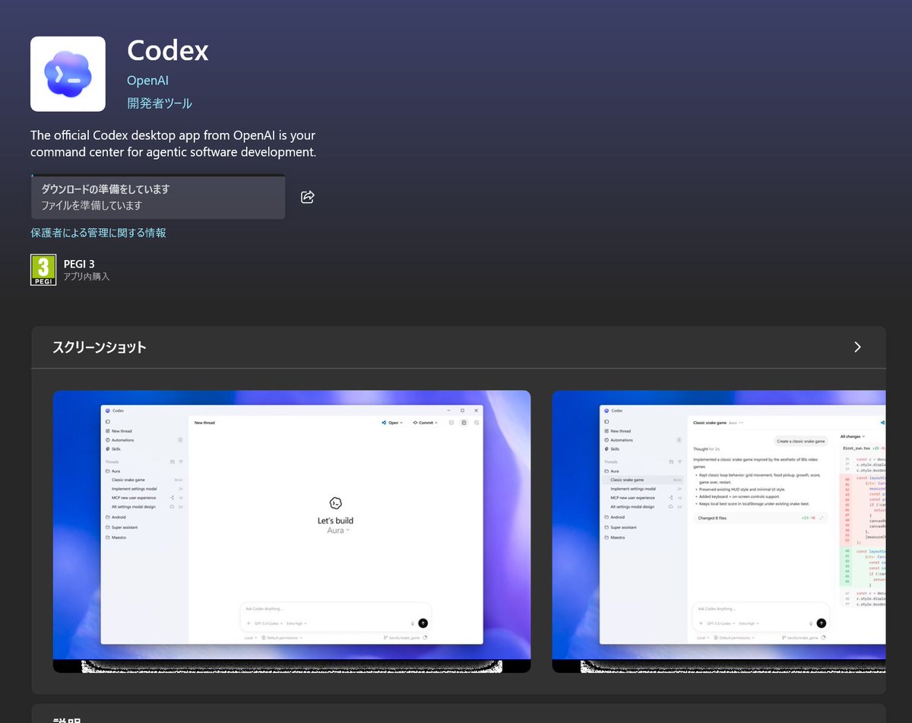The image size is (912, 723).
Task: Click the plus attach icon in the prompt field
Action: (x=248, y=623)
